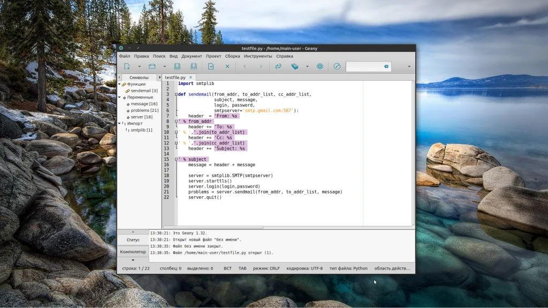Toggle code fold marker on line 8
The image size is (548, 308).
[176, 121]
